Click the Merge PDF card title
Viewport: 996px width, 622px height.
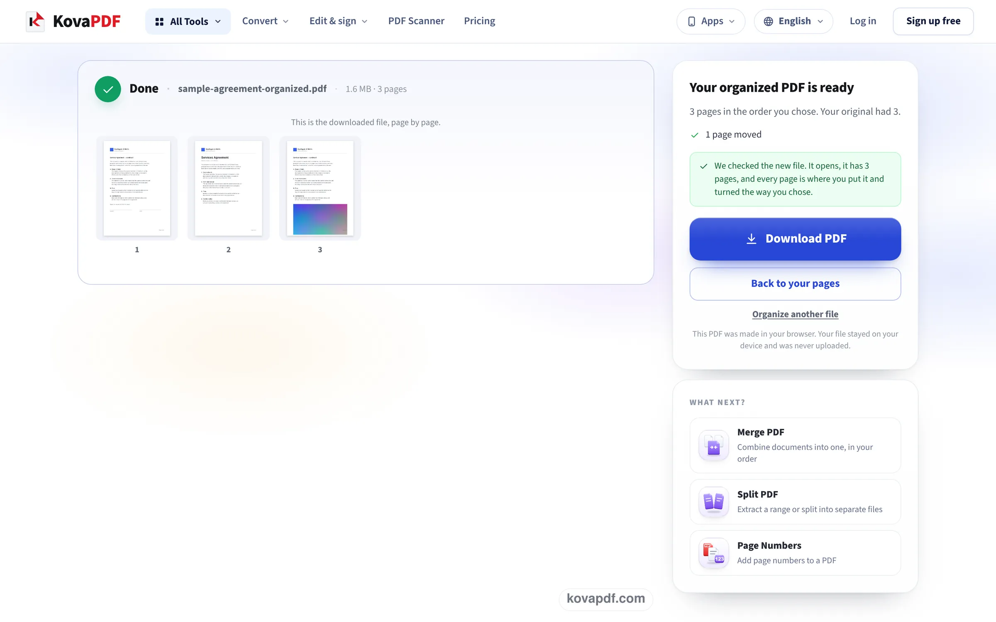coord(761,432)
